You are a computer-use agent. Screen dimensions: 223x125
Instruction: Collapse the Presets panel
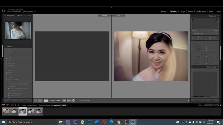point(5,47)
